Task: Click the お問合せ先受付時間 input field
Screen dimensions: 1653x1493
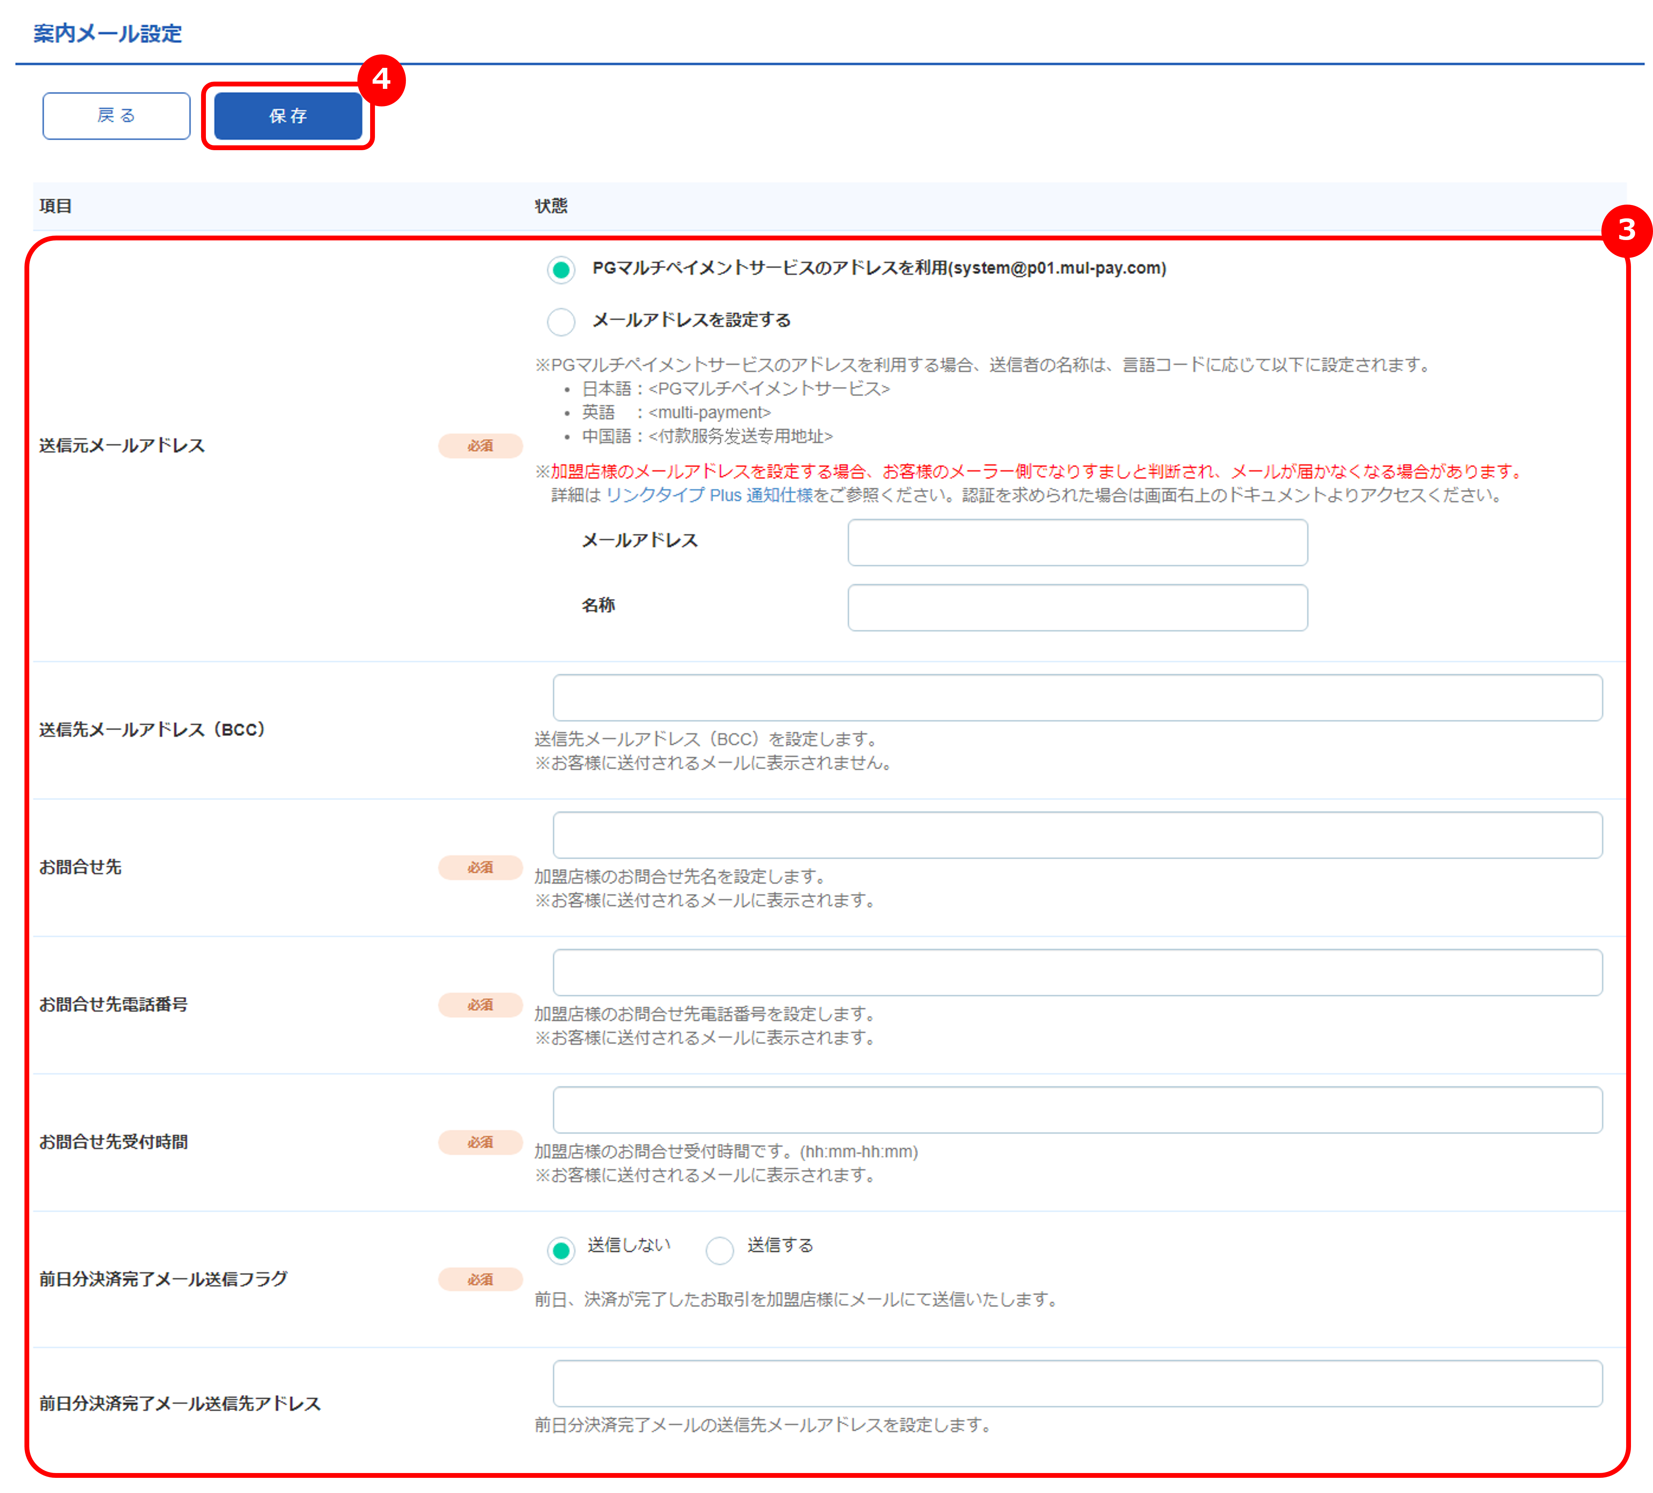Action: tap(1077, 1110)
